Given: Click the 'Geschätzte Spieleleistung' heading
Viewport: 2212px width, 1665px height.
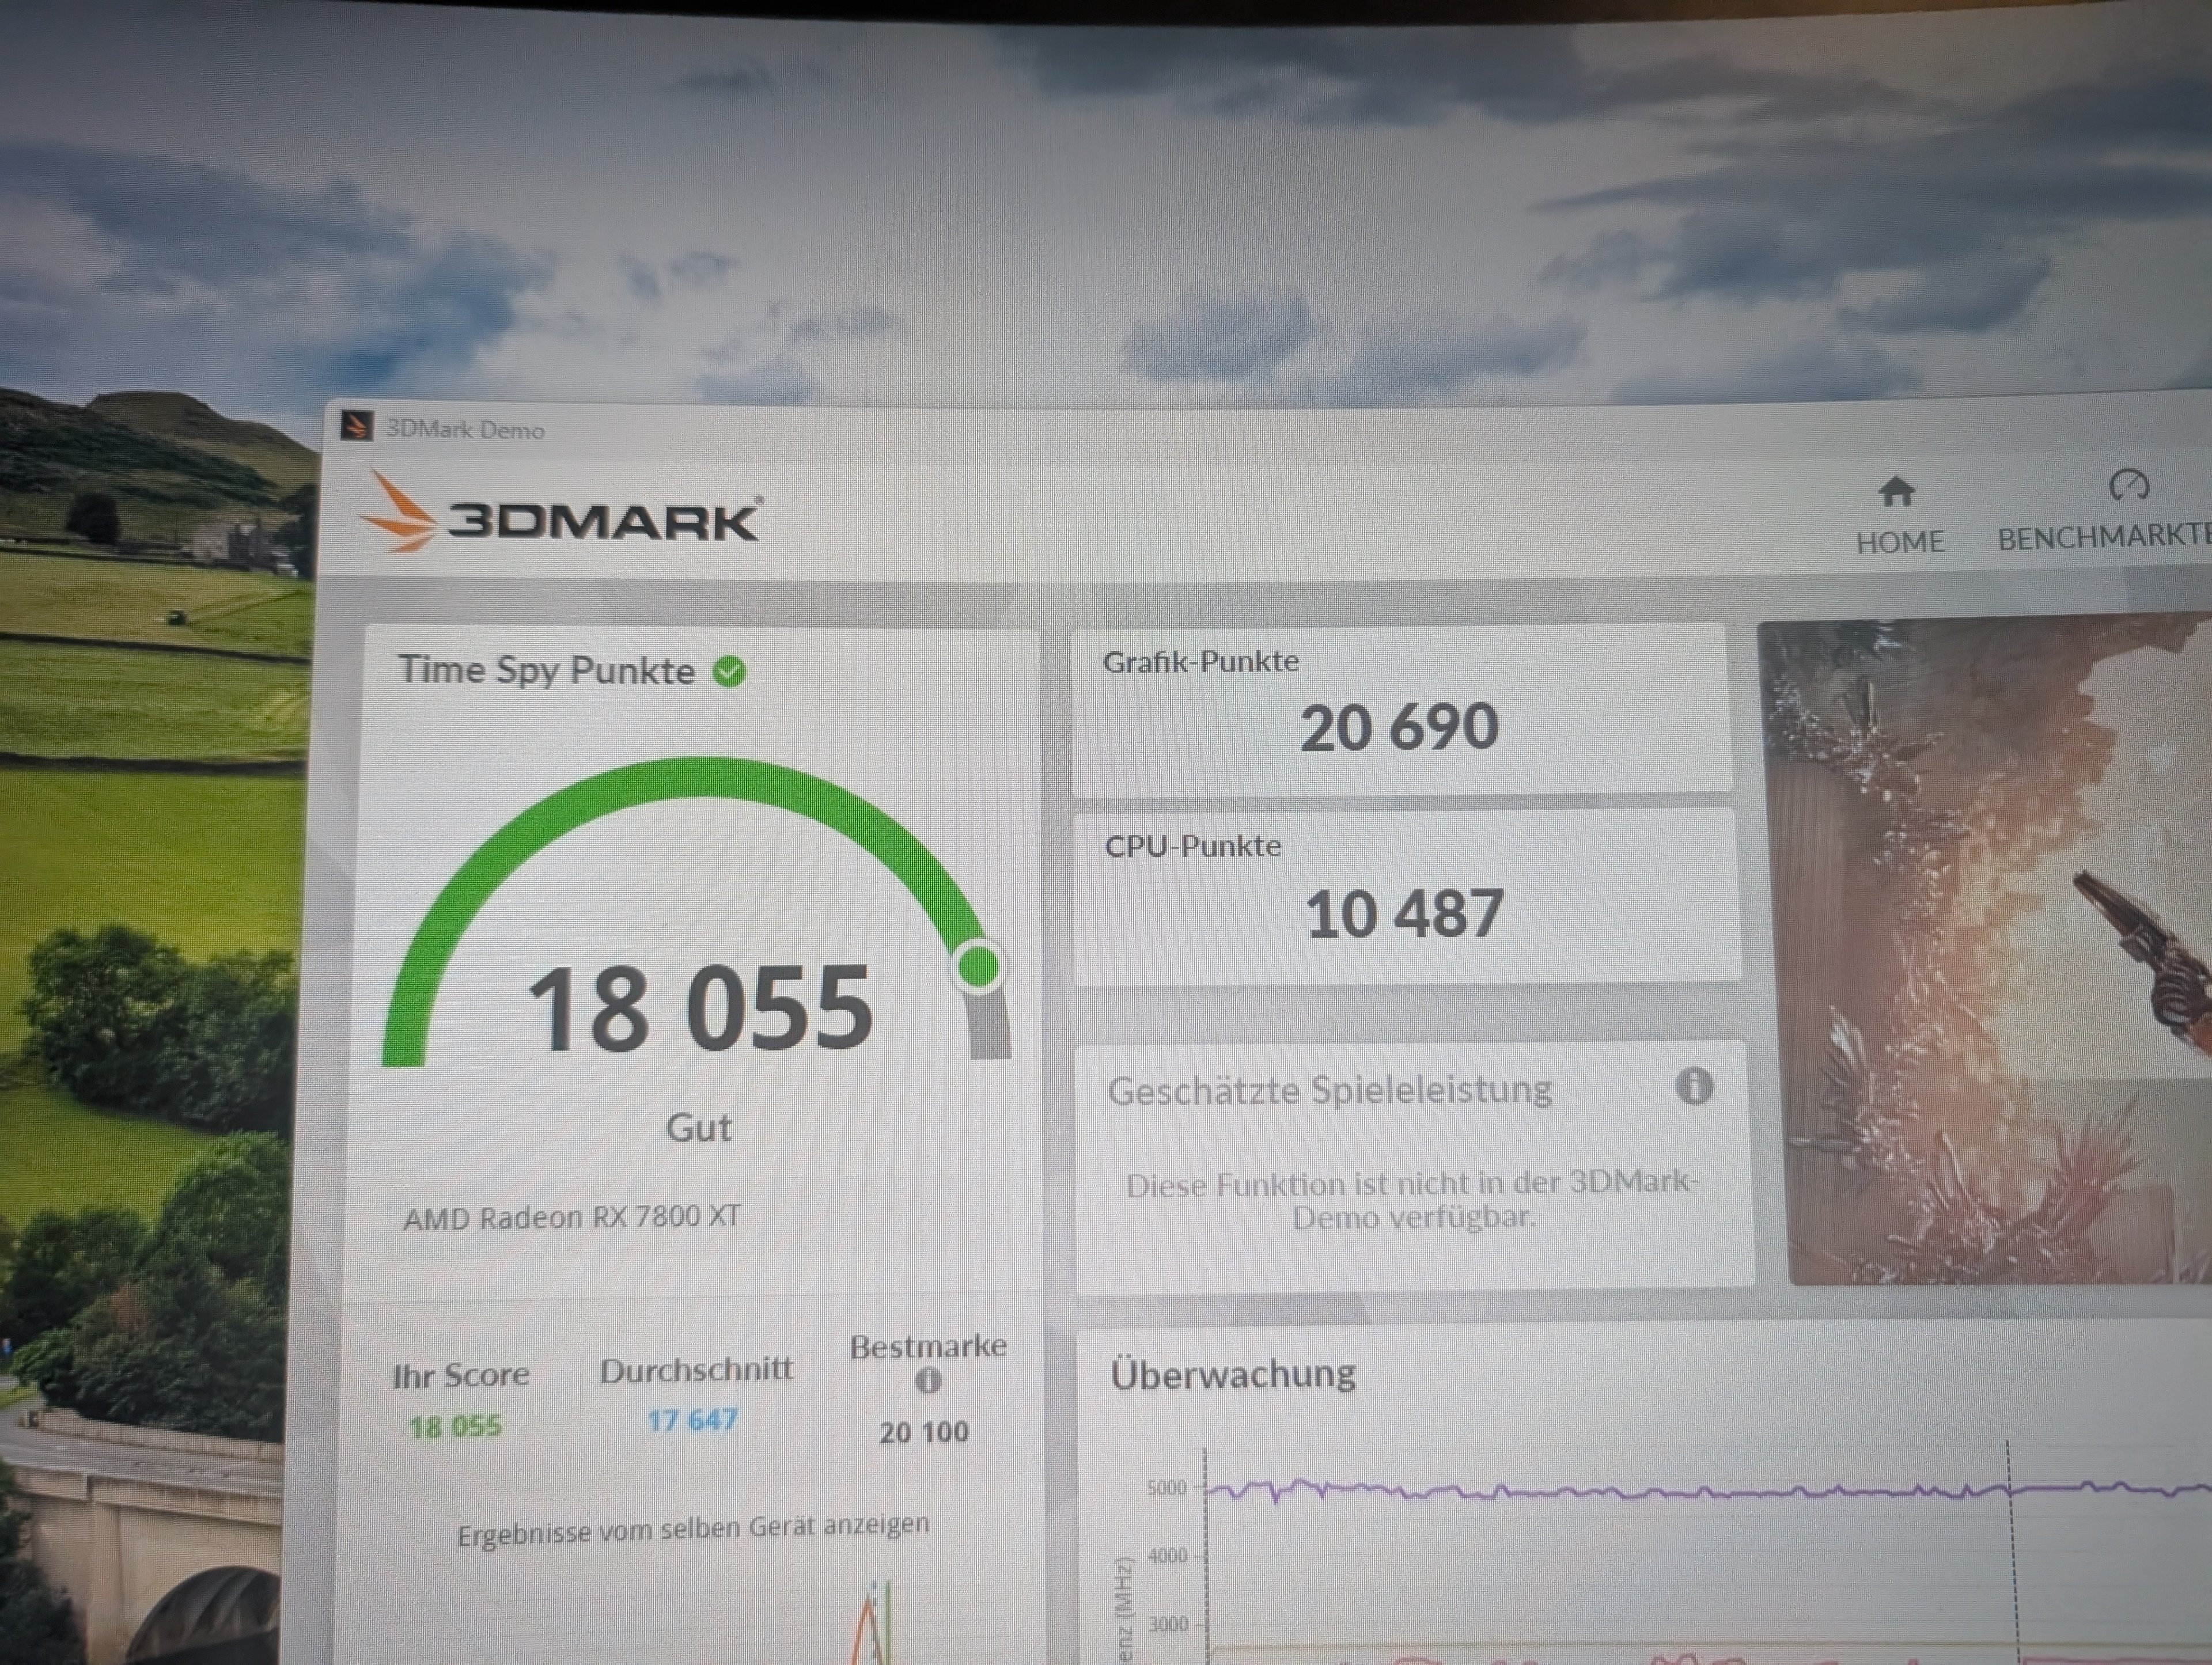Looking at the screenshot, I should (x=1329, y=1089).
